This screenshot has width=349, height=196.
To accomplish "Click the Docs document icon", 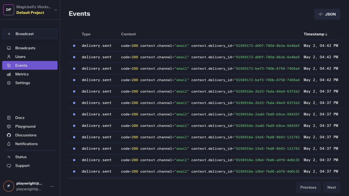I will (x=9, y=118).
